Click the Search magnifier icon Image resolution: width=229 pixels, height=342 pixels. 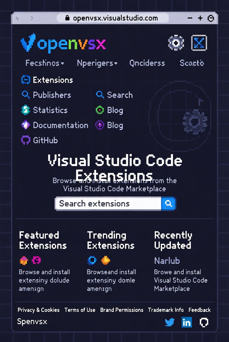tap(100, 95)
